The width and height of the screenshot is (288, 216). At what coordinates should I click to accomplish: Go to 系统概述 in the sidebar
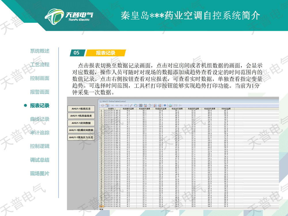tap(40, 51)
